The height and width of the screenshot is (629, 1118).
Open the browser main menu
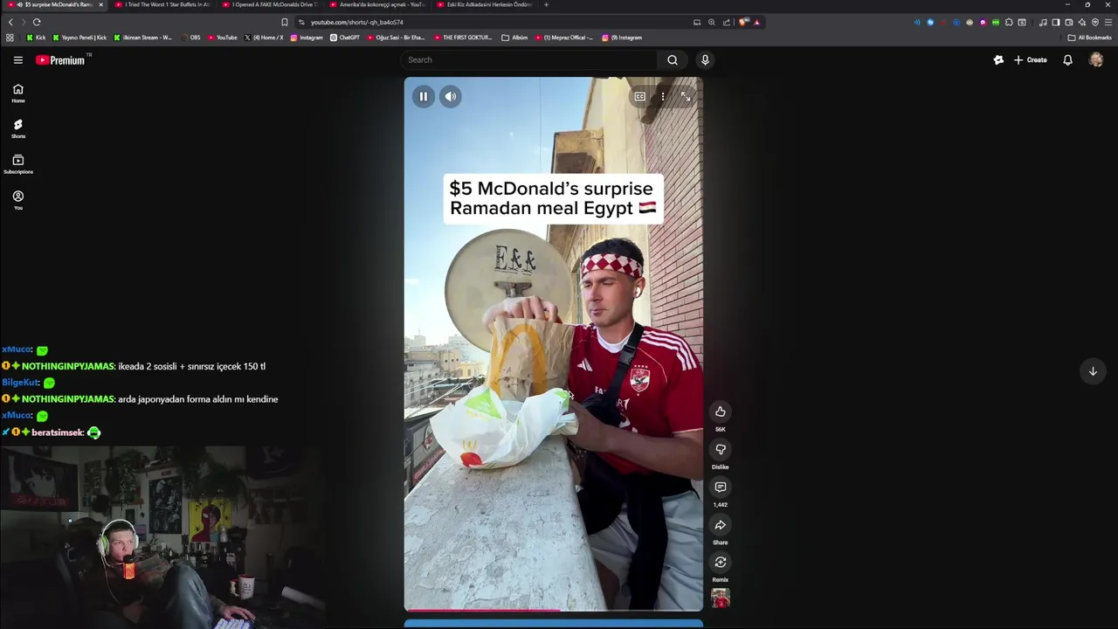[x=1108, y=22]
